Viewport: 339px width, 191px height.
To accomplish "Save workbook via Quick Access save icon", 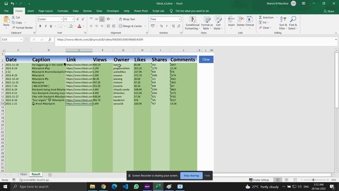I will pyautogui.click(x=6, y=4).
